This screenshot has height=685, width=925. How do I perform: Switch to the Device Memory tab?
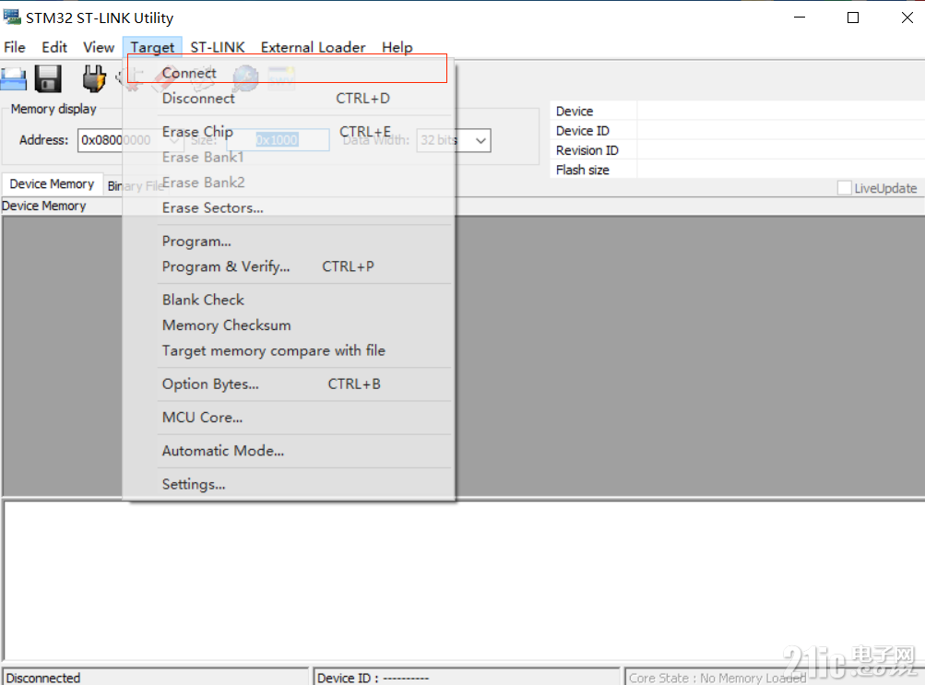point(52,183)
